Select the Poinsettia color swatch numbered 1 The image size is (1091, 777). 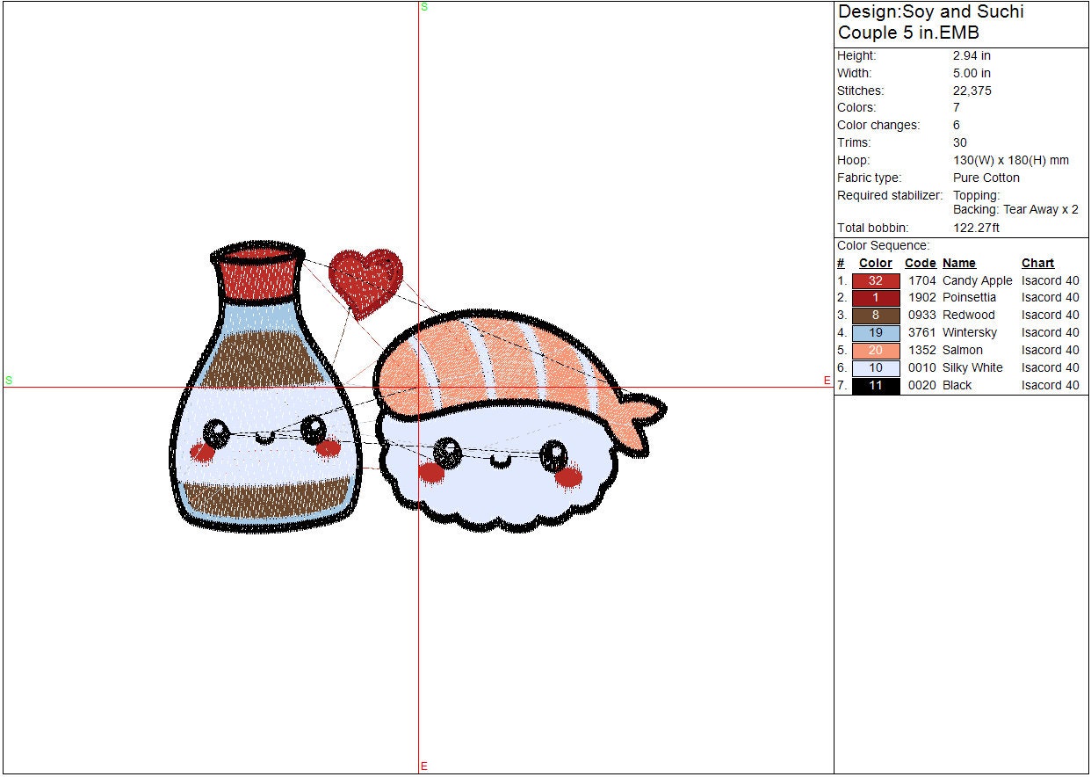[x=875, y=298]
